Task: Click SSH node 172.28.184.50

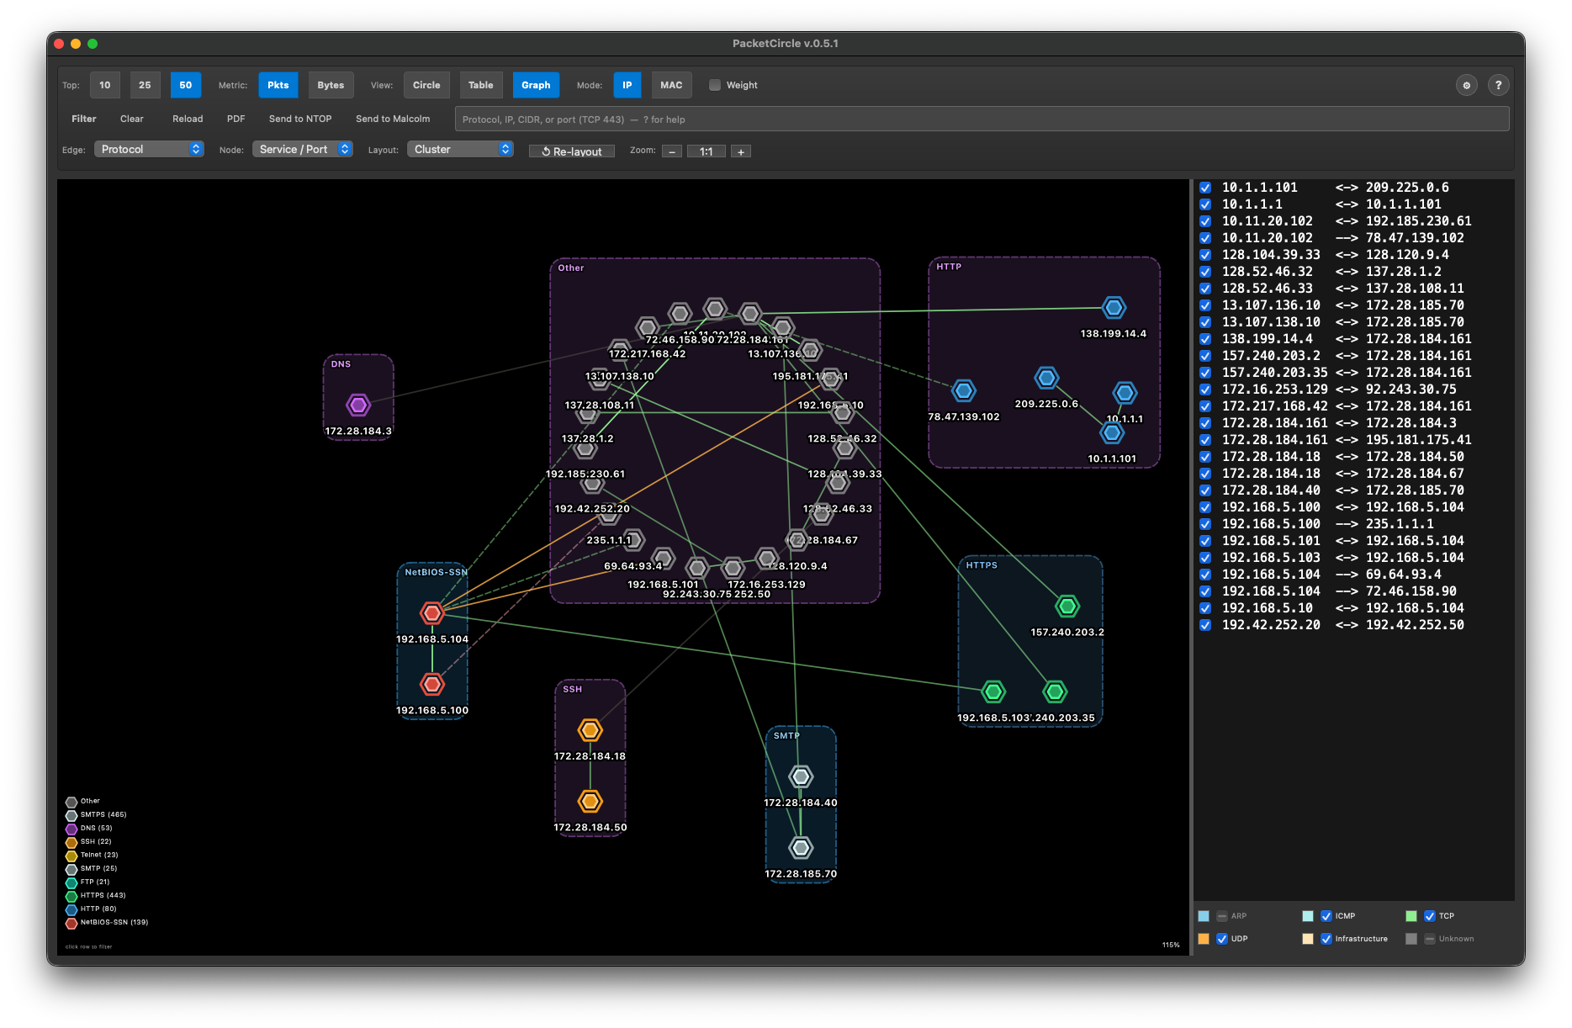Action: (590, 801)
